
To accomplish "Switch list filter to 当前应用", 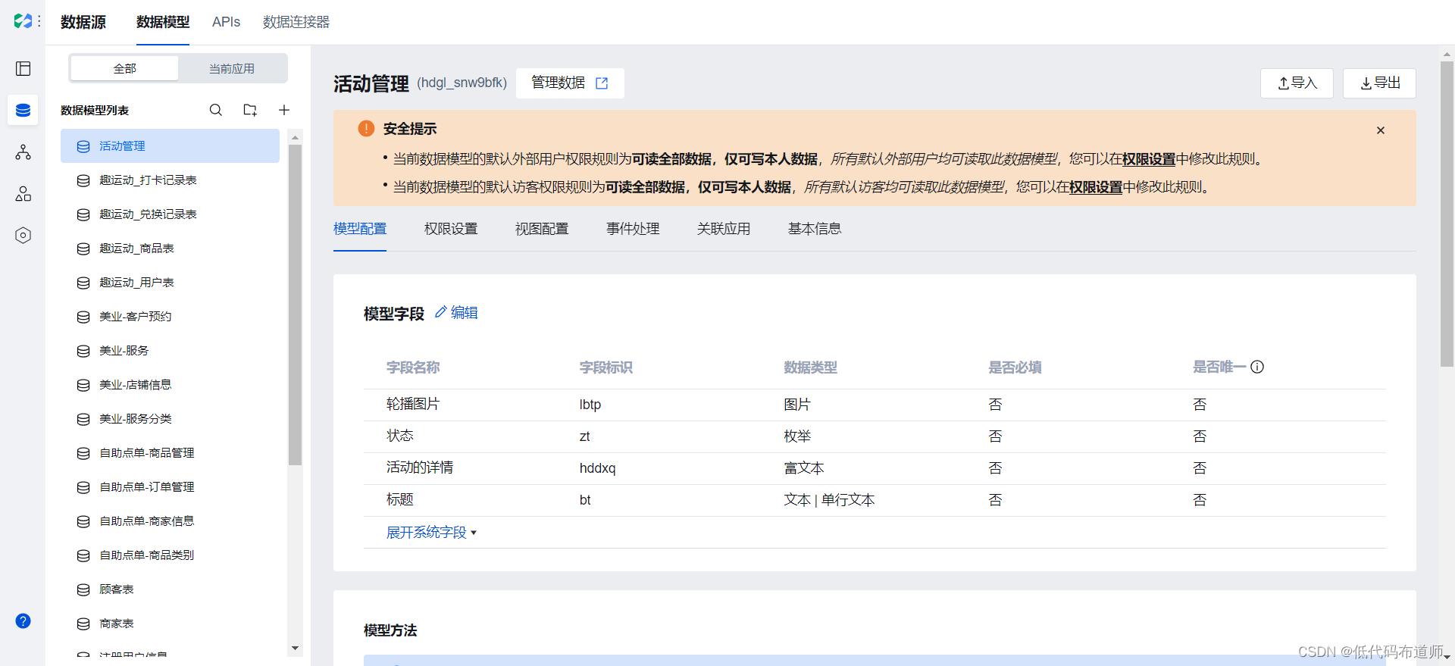I will click(x=232, y=68).
